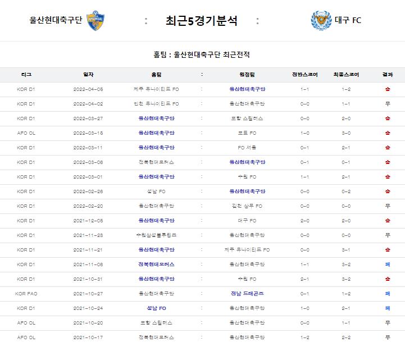The width and height of the screenshot is (405, 342).
Task: Select the date cell 2021-11-21
Action: 88,250
